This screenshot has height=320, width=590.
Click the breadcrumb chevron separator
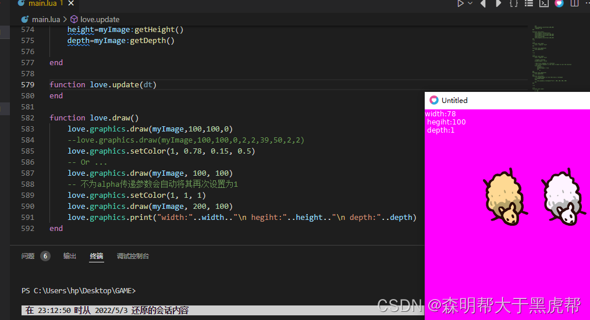pos(65,19)
